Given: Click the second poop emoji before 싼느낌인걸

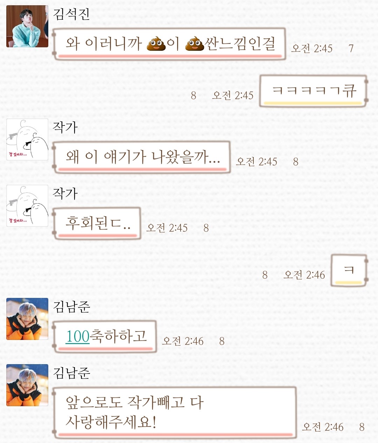Looking at the screenshot, I should pyautogui.click(x=195, y=44).
